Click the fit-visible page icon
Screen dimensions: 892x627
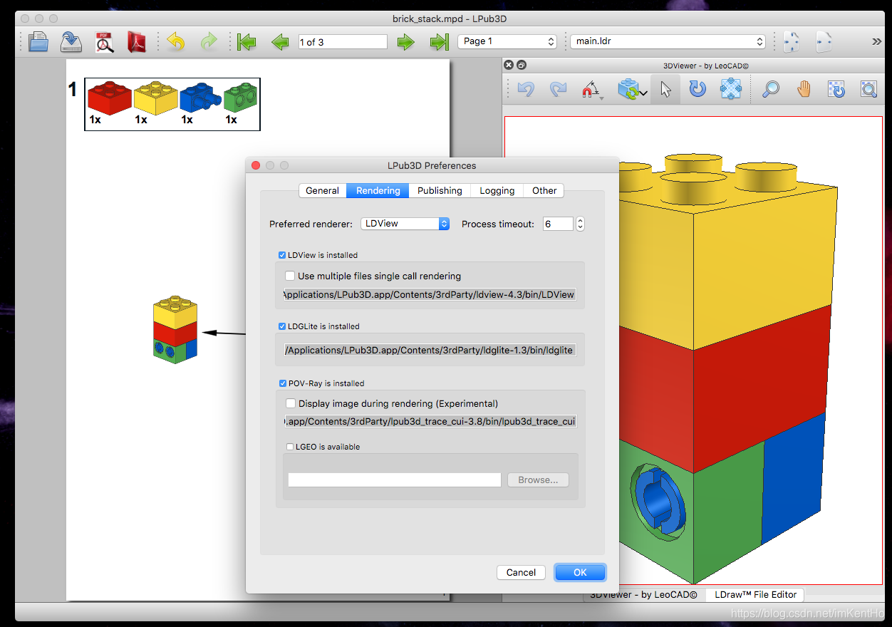824,42
